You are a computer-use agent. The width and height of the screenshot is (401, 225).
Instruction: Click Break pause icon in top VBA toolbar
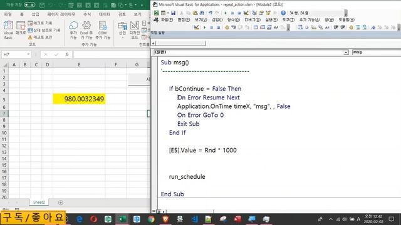tap(232, 12)
